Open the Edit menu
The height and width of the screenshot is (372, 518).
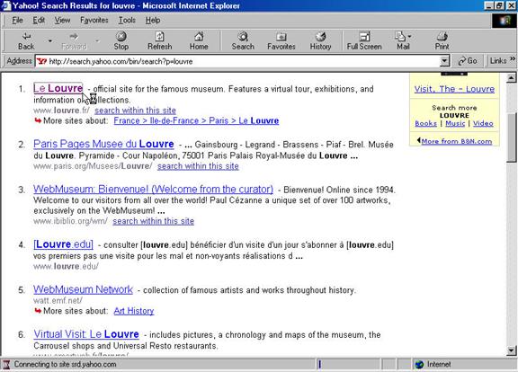click(x=39, y=20)
